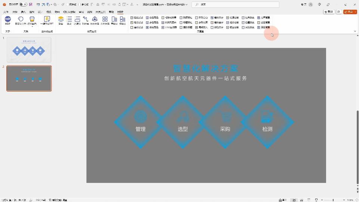359x202 pixels.
Task: Expand the 色彩盒 dropdown arrow
Action: pyautogui.click(x=32, y=26)
